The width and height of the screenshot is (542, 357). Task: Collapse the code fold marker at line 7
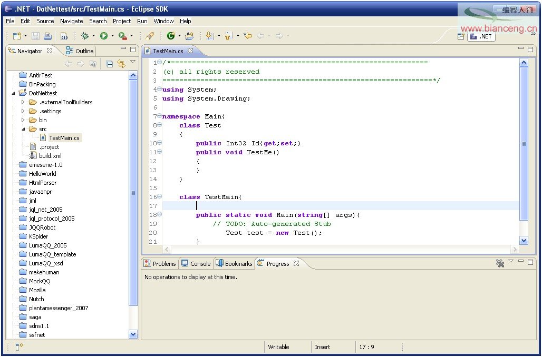(159, 116)
